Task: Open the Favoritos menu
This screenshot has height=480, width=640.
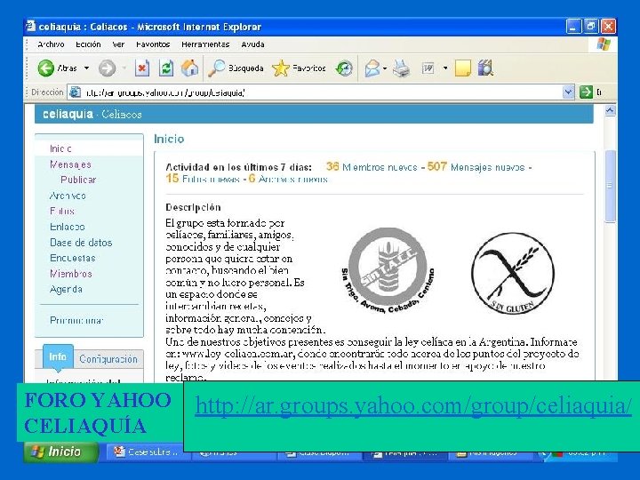Action: tap(153, 44)
